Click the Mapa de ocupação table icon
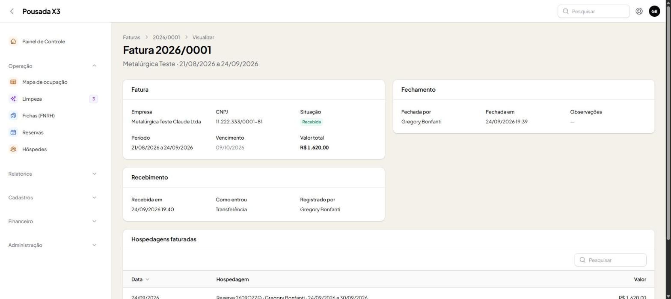Screen dimensions: 671x299 pyautogui.click(x=13, y=82)
